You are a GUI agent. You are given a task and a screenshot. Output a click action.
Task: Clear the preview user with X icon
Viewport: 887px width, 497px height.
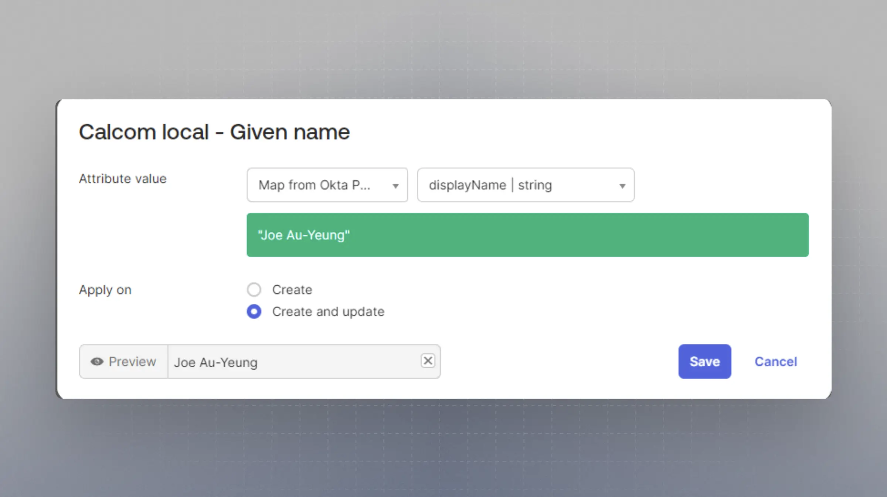pos(428,361)
